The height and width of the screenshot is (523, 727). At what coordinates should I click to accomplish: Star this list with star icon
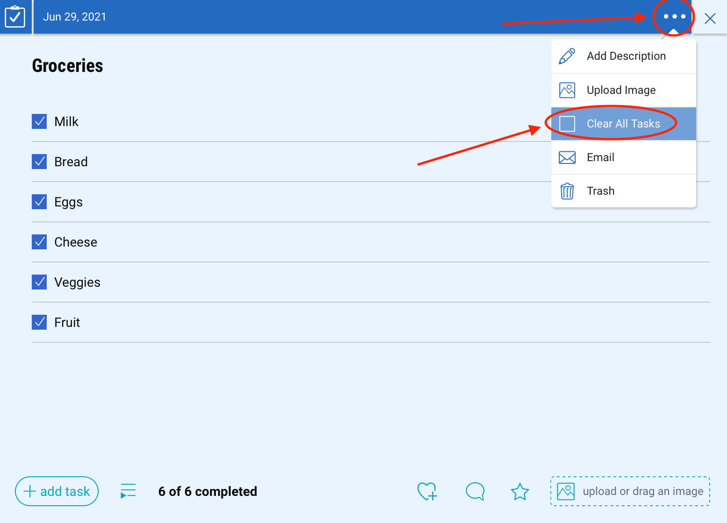[x=520, y=491]
